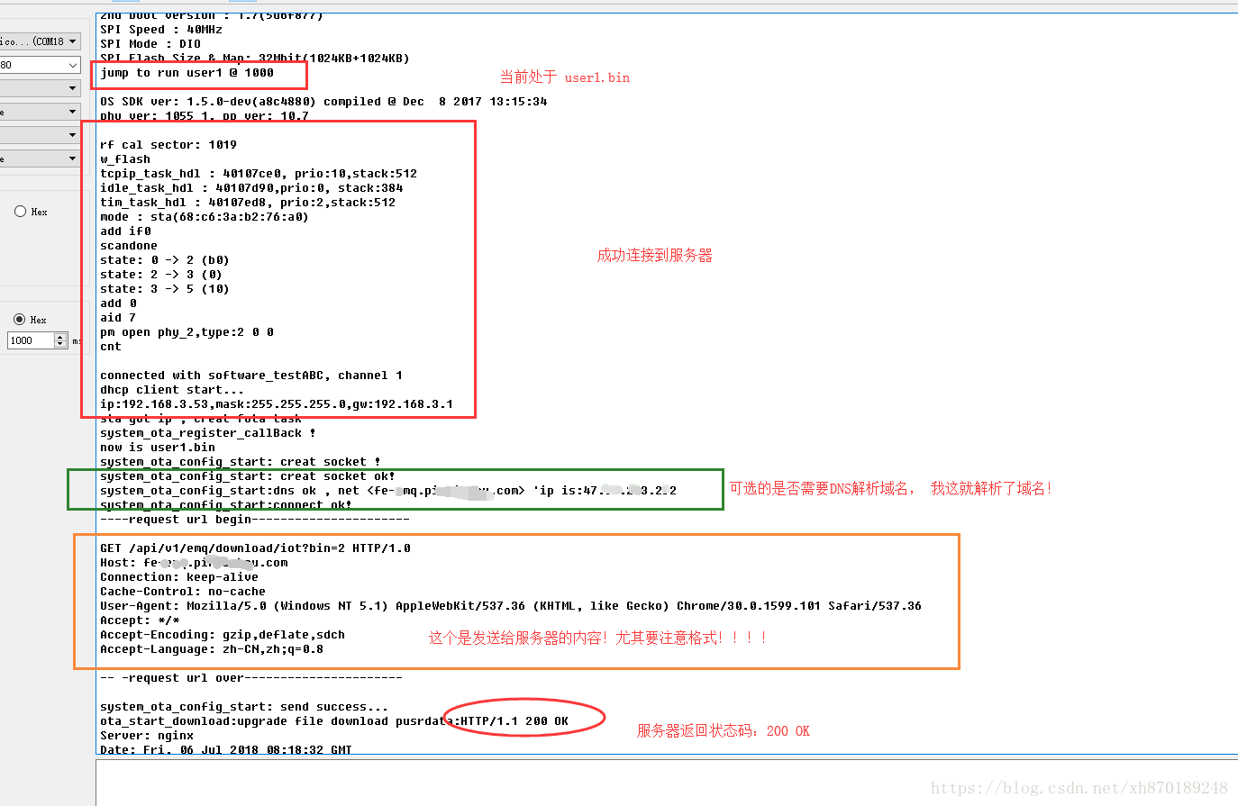The height and width of the screenshot is (806, 1238).
Task: Click the 'cnt' log line
Action: pos(111,347)
